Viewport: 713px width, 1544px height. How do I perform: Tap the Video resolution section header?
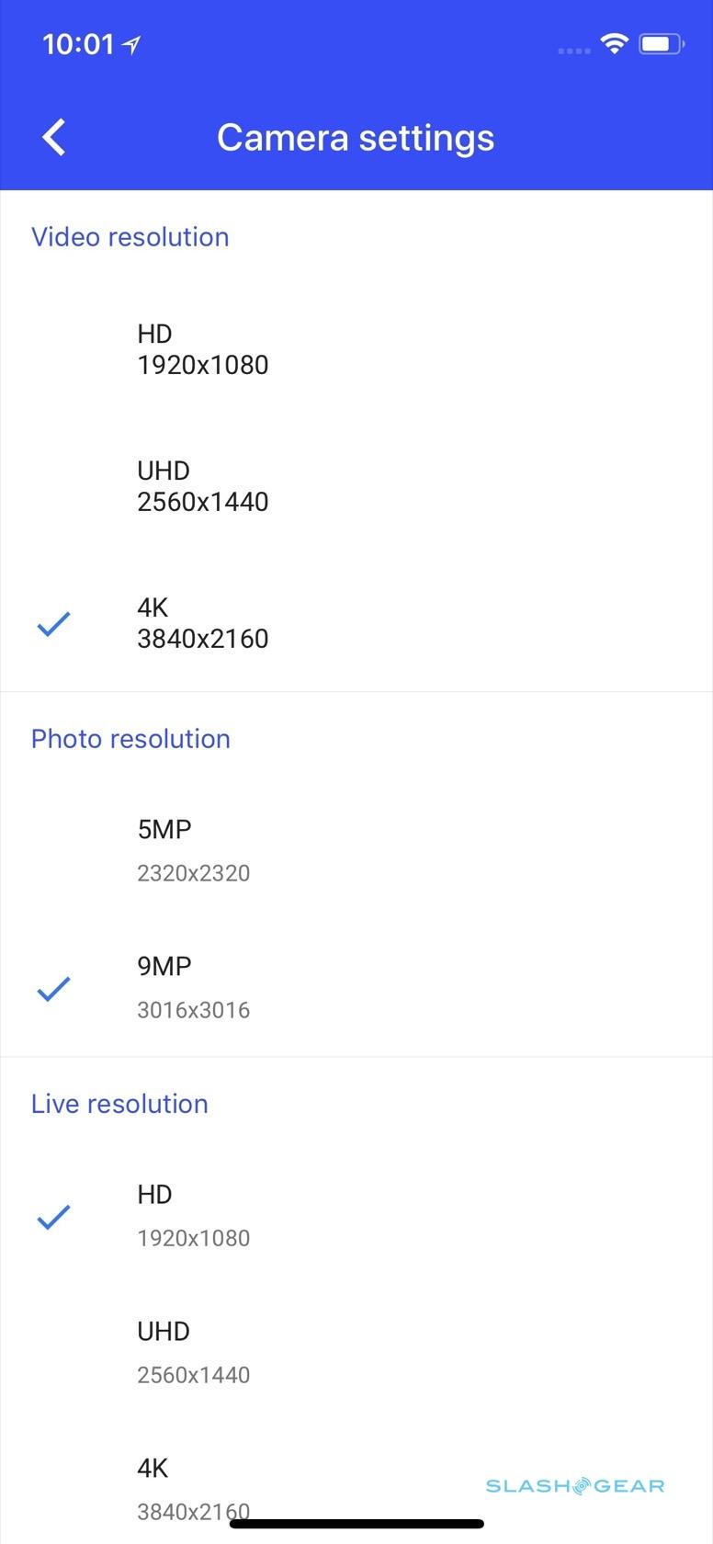(x=130, y=237)
